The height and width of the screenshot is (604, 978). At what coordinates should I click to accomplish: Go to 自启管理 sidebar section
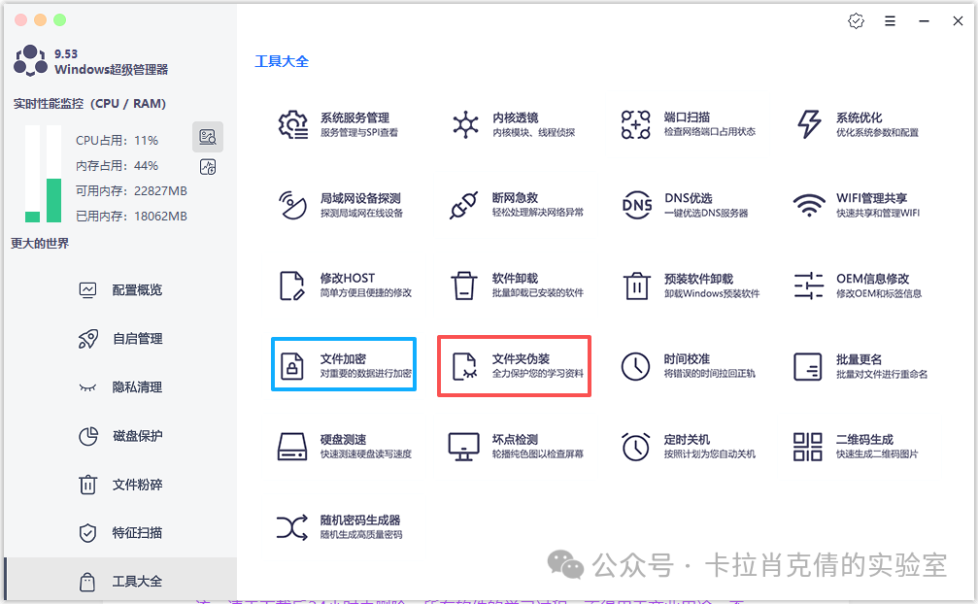coord(136,338)
